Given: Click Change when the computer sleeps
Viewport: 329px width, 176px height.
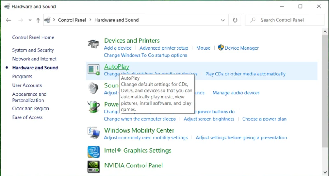Looking at the screenshot, I should click(140, 119).
